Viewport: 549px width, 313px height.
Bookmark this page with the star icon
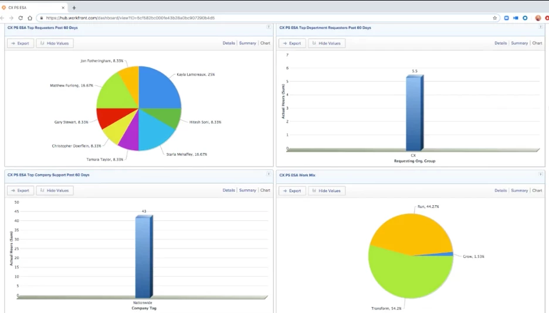(x=494, y=18)
